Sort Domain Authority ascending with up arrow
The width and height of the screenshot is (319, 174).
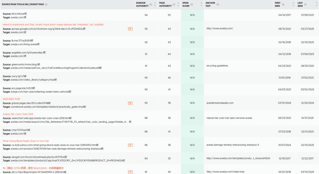[155, 3]
